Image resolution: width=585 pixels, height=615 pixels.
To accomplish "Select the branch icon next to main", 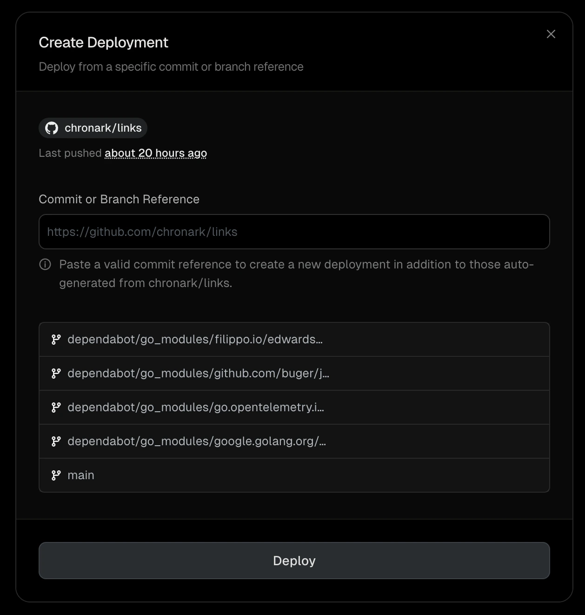I will 56,475.
